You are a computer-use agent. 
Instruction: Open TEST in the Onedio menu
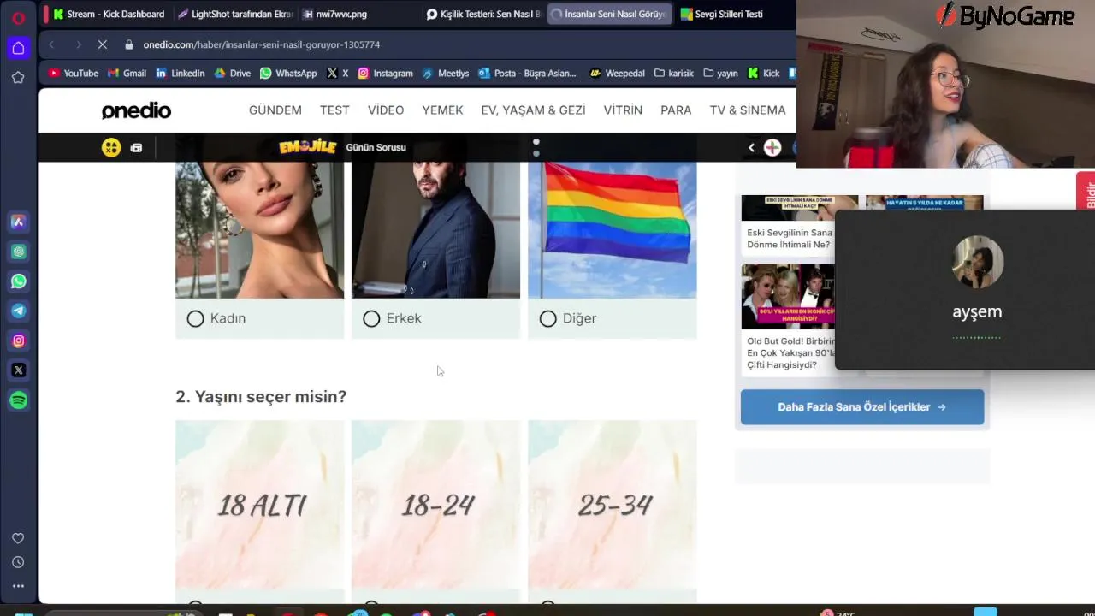(x=334, y=110)
